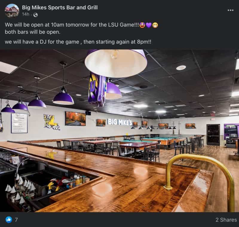Screen dimensions: 239x227
Task: Open the post's 14h timestamp link
Action: pyautogui.click(x=26, y=14)
